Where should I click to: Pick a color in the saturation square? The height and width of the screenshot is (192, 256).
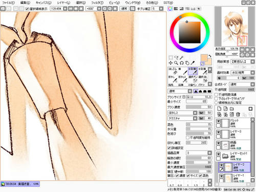click(189, 32)
